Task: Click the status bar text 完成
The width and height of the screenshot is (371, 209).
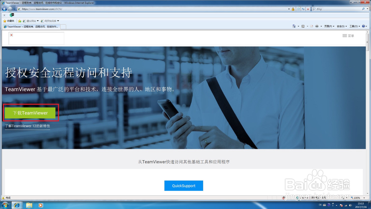Action: pos(8,197)
